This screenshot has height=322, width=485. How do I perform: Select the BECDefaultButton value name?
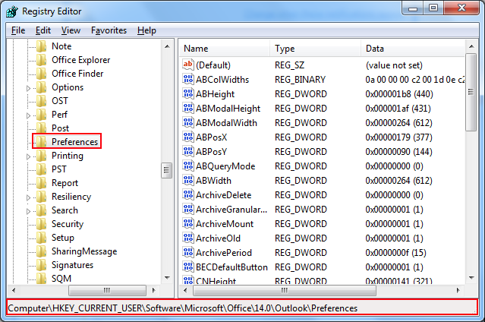point(231,267)
